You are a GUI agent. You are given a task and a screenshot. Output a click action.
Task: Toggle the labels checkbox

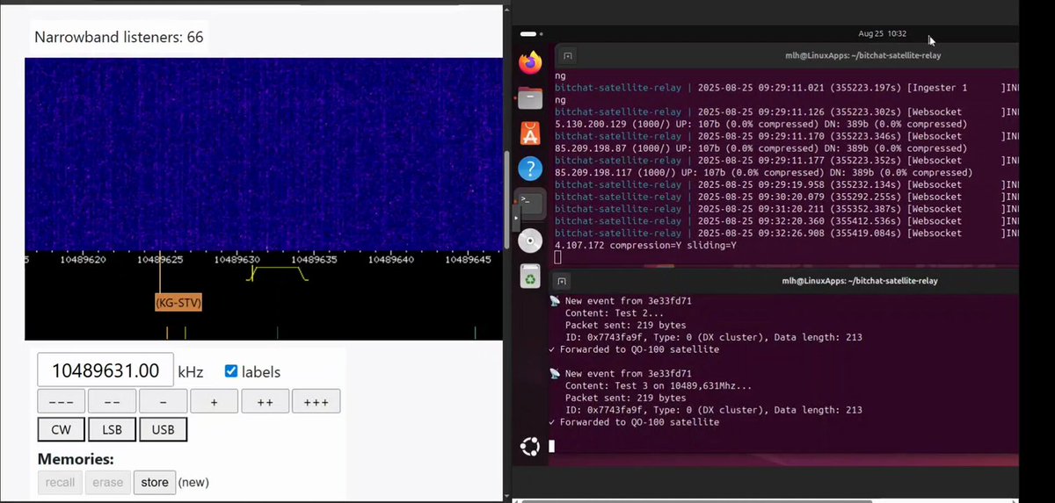[x=230, y=371]
